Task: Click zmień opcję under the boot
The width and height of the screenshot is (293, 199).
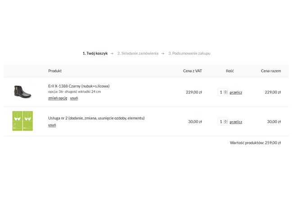Action: [x=58, y=98]
